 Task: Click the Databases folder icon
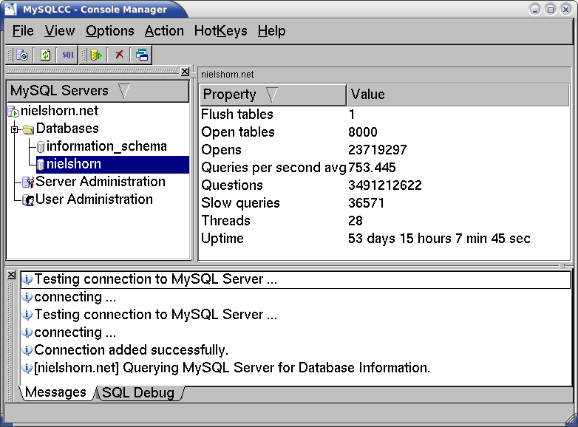pos(28,129)
